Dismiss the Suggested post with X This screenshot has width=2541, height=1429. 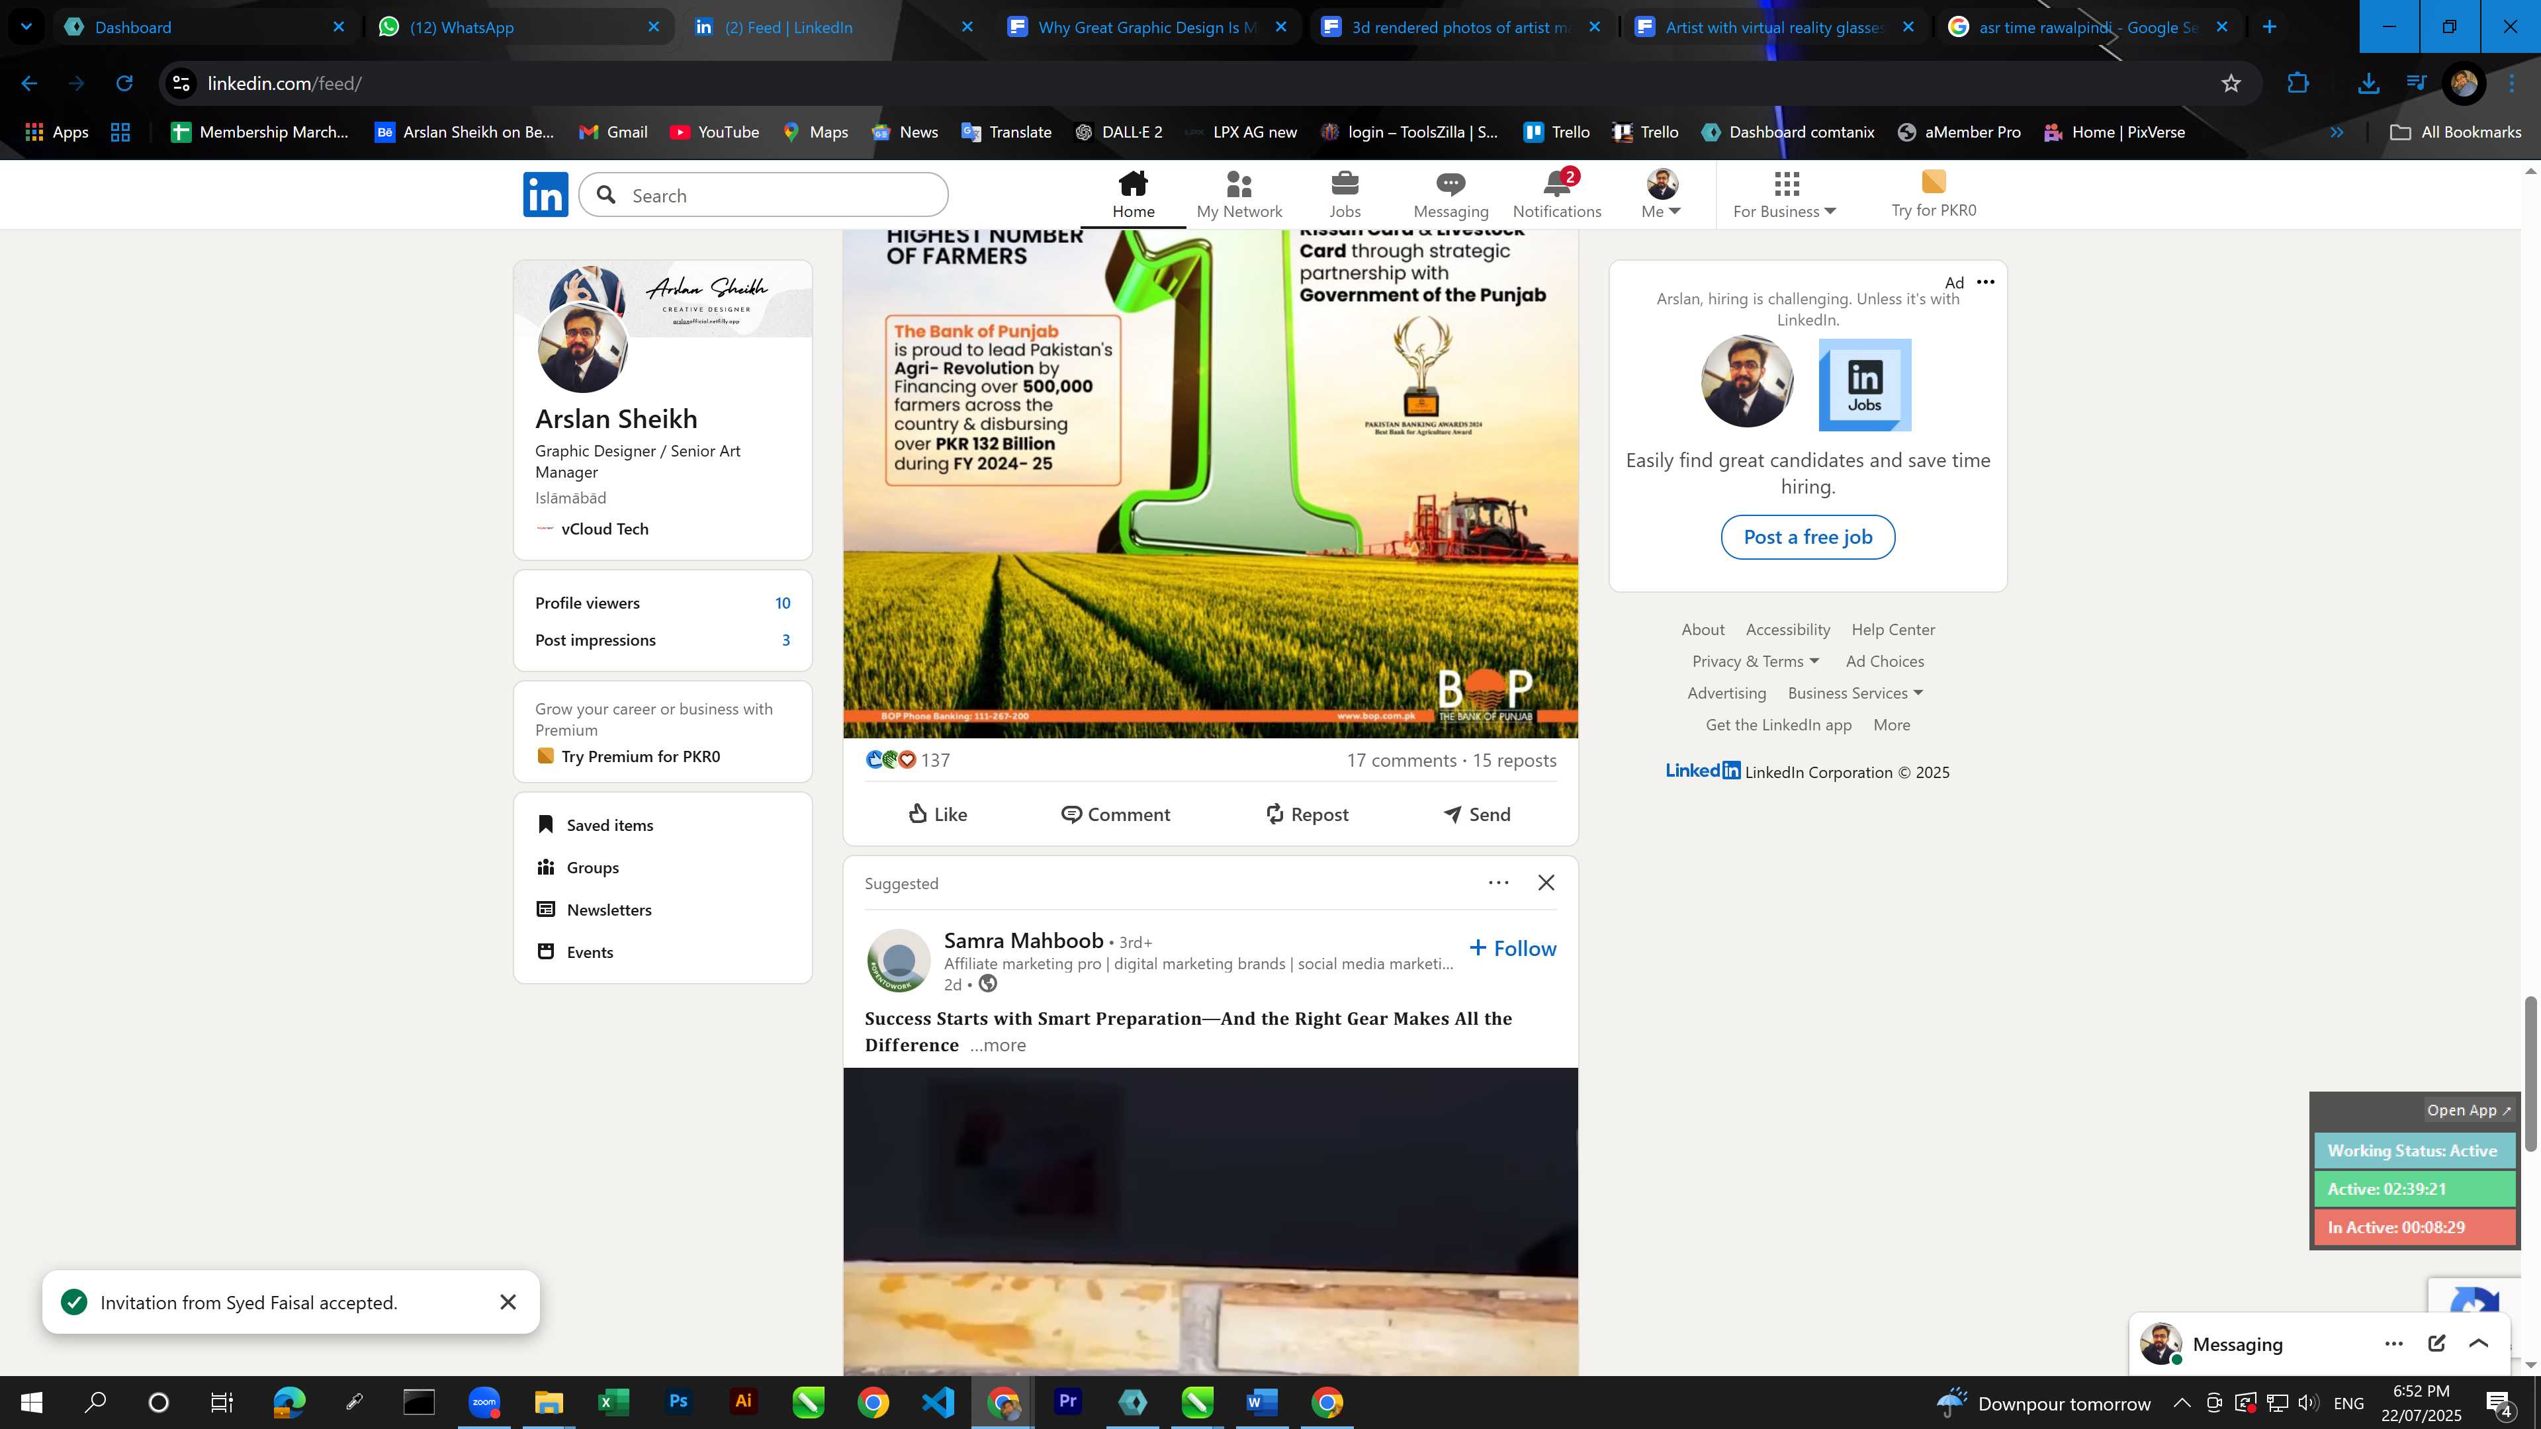1546,883
